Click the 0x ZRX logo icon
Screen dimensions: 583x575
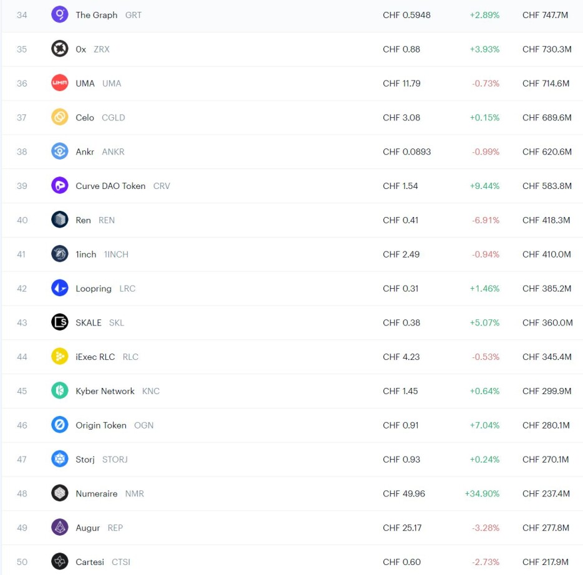point(59,49)
